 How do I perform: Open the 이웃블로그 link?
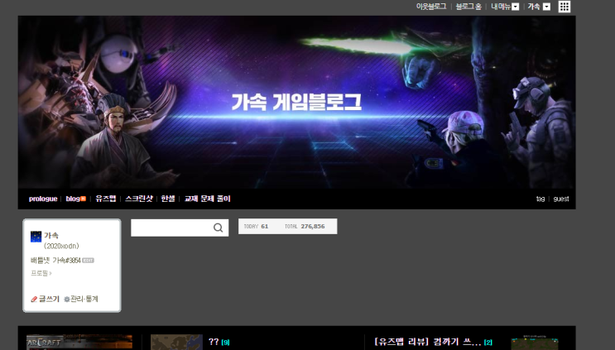[431, 7]
